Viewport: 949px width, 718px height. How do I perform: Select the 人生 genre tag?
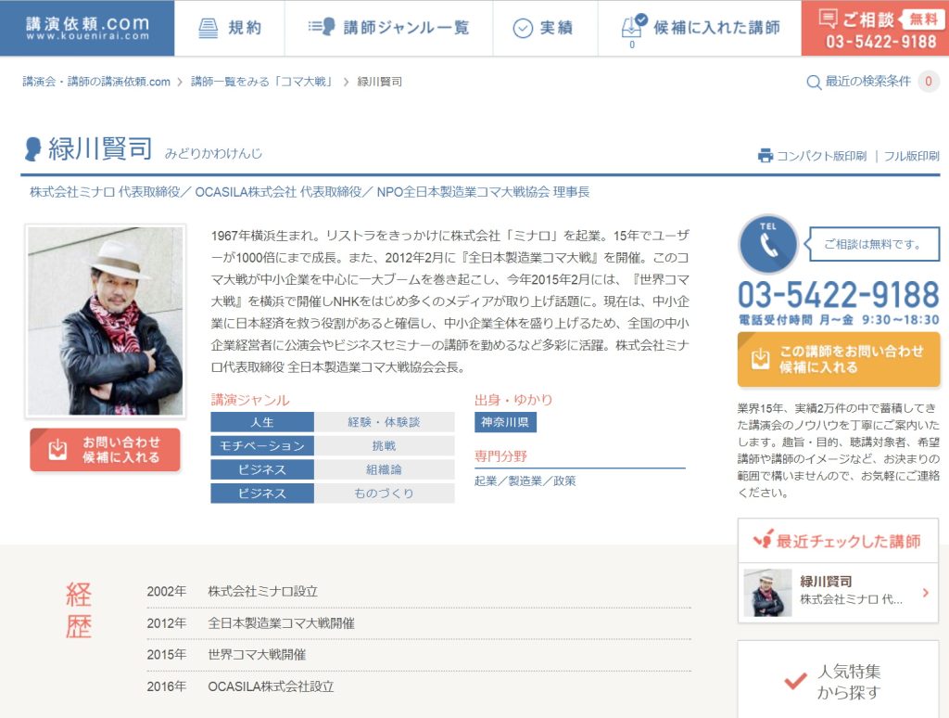coord(262,422)
